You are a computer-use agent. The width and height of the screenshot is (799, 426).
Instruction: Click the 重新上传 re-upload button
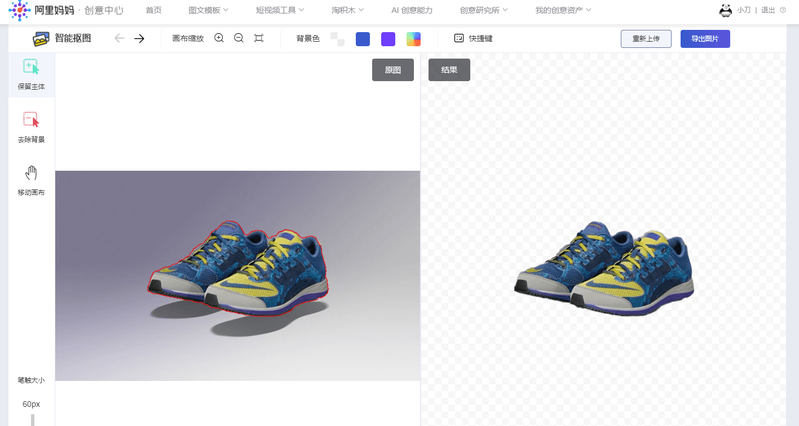(646, 39)
